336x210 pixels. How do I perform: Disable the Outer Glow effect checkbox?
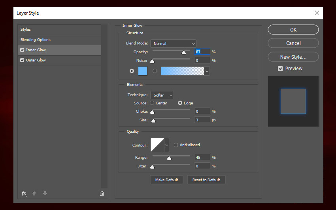click(22, 60)
